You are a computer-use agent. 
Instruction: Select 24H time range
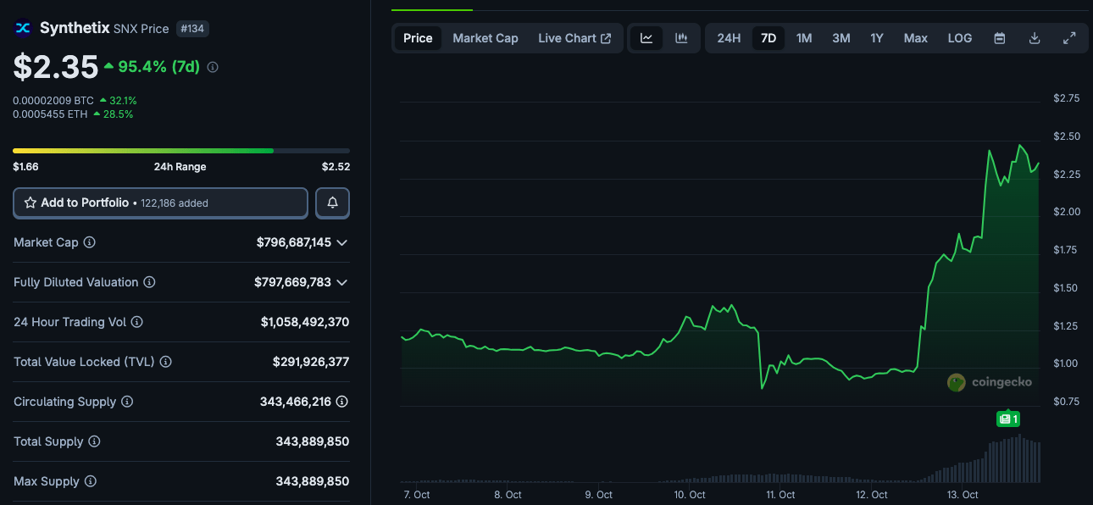(x=729, y=38)
